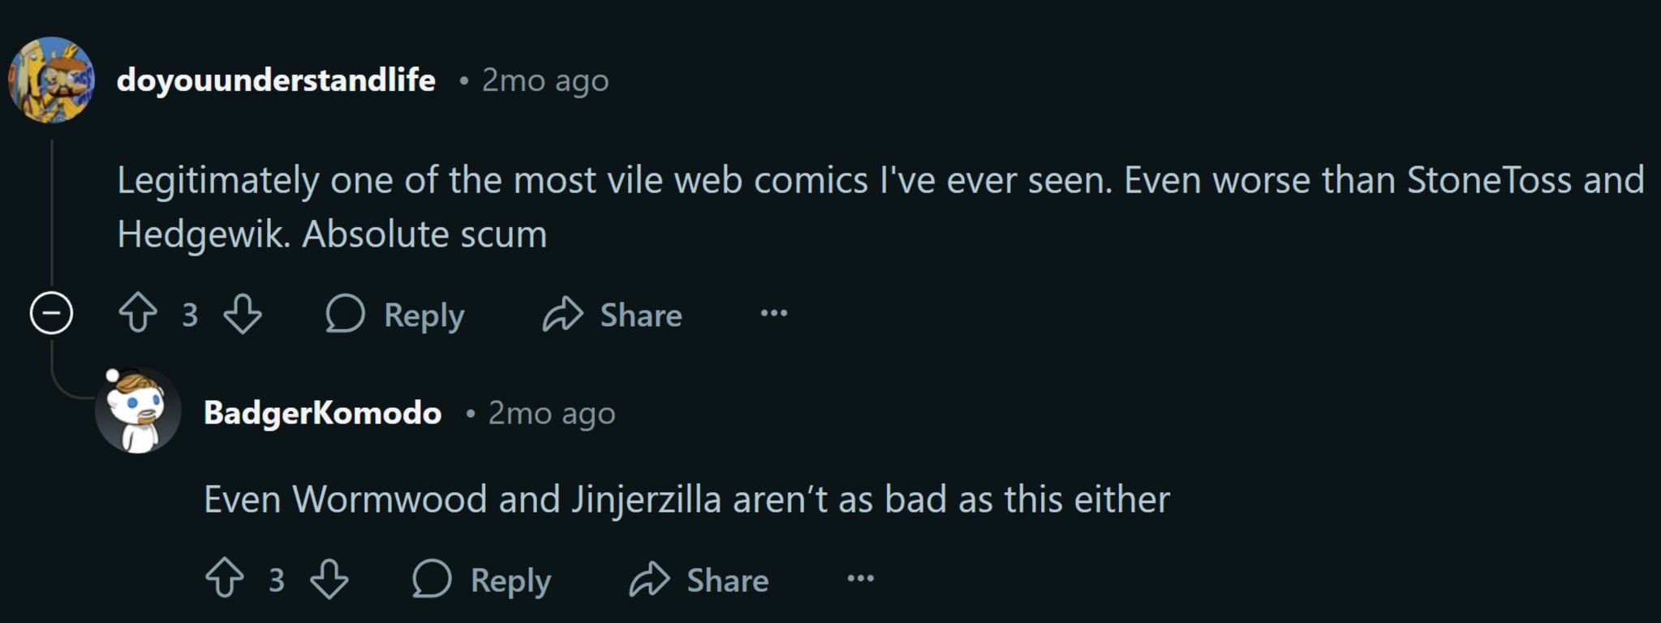
Task: Click reply speech bubble on doyouunderstandlife's comment
Action: pos(346,314)
